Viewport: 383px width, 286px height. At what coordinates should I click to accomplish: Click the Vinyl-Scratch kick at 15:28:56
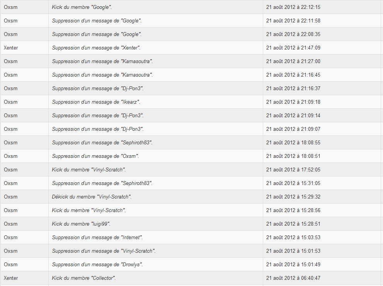coord(89,210)
